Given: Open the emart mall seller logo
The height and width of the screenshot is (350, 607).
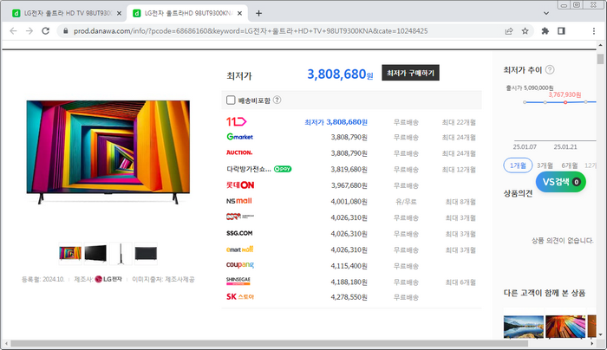Looking at the screenshot, I should coord(239,250).
